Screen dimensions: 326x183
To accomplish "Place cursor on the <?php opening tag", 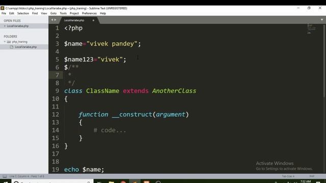I will (73, 28).
